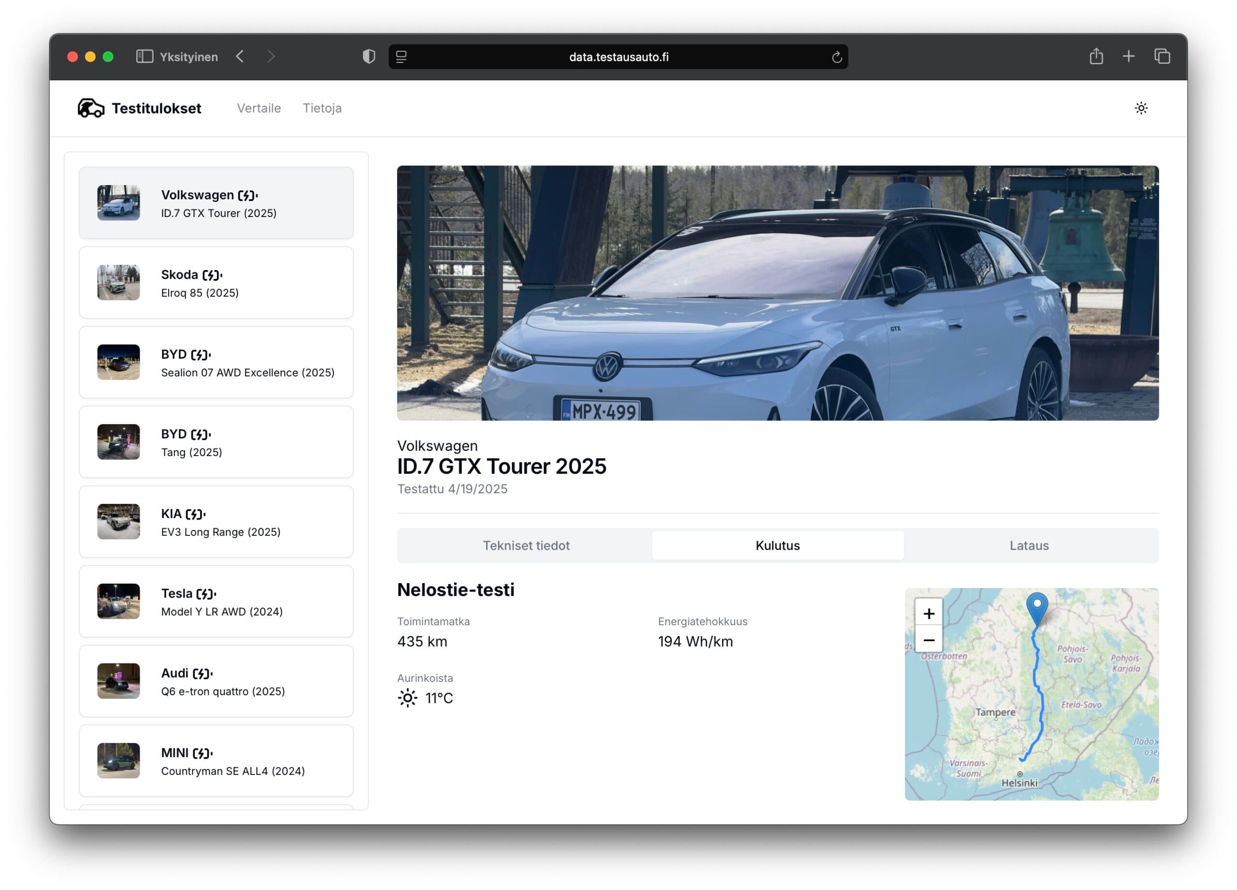Viewport: 1237px width, 890px height.
Task: Select the Skoda Elroq 85 card
Action: (x=216, y=283)
